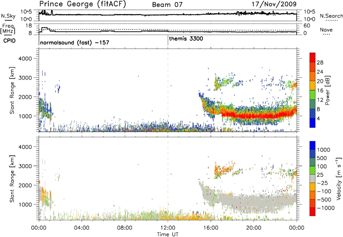Click the '18' frequency axis tick

[x=29, y=26]
